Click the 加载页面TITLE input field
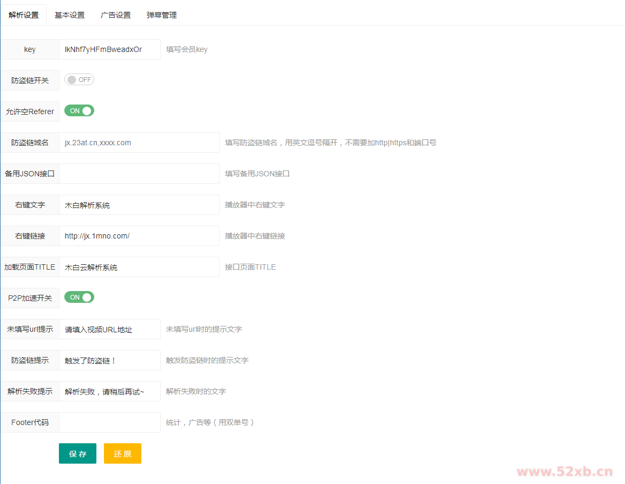 point(139,267)
